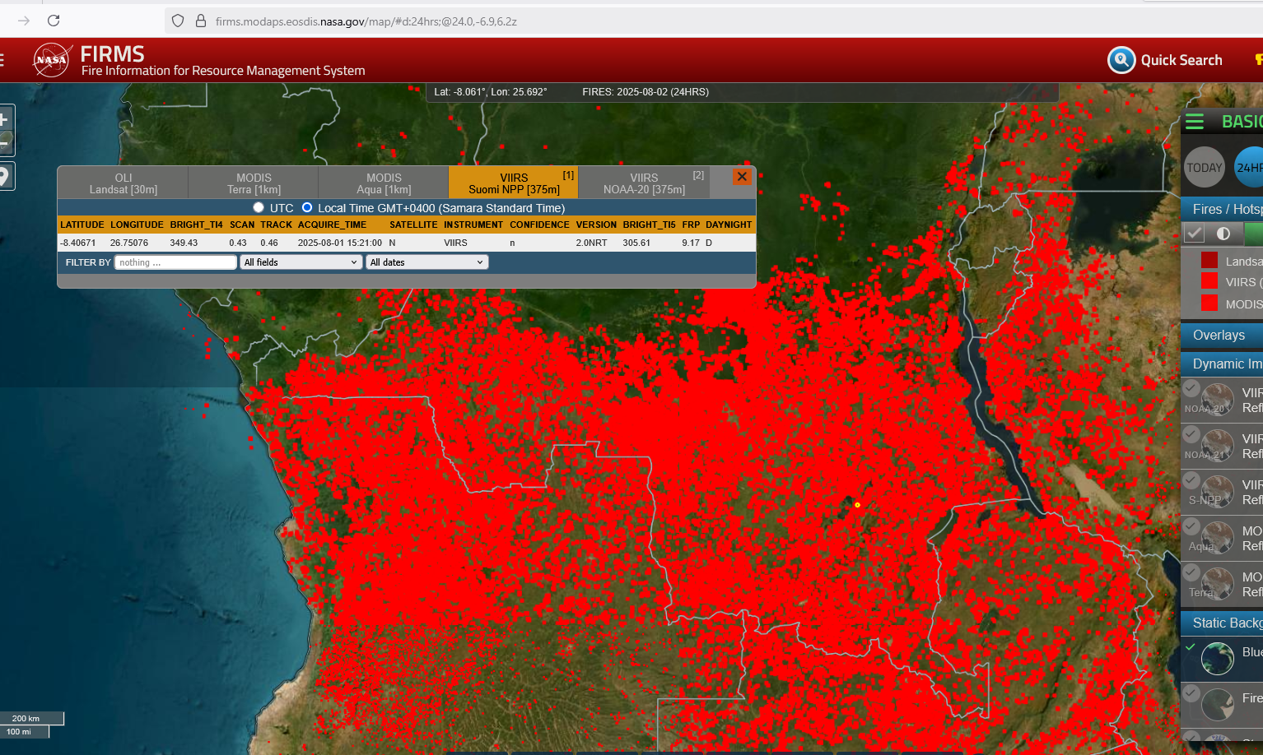The width and height of the screenshot is (1263, 755).
Task: Enable the NOAA-21 imagery layer checkmark
Action: coord(1191,434)
